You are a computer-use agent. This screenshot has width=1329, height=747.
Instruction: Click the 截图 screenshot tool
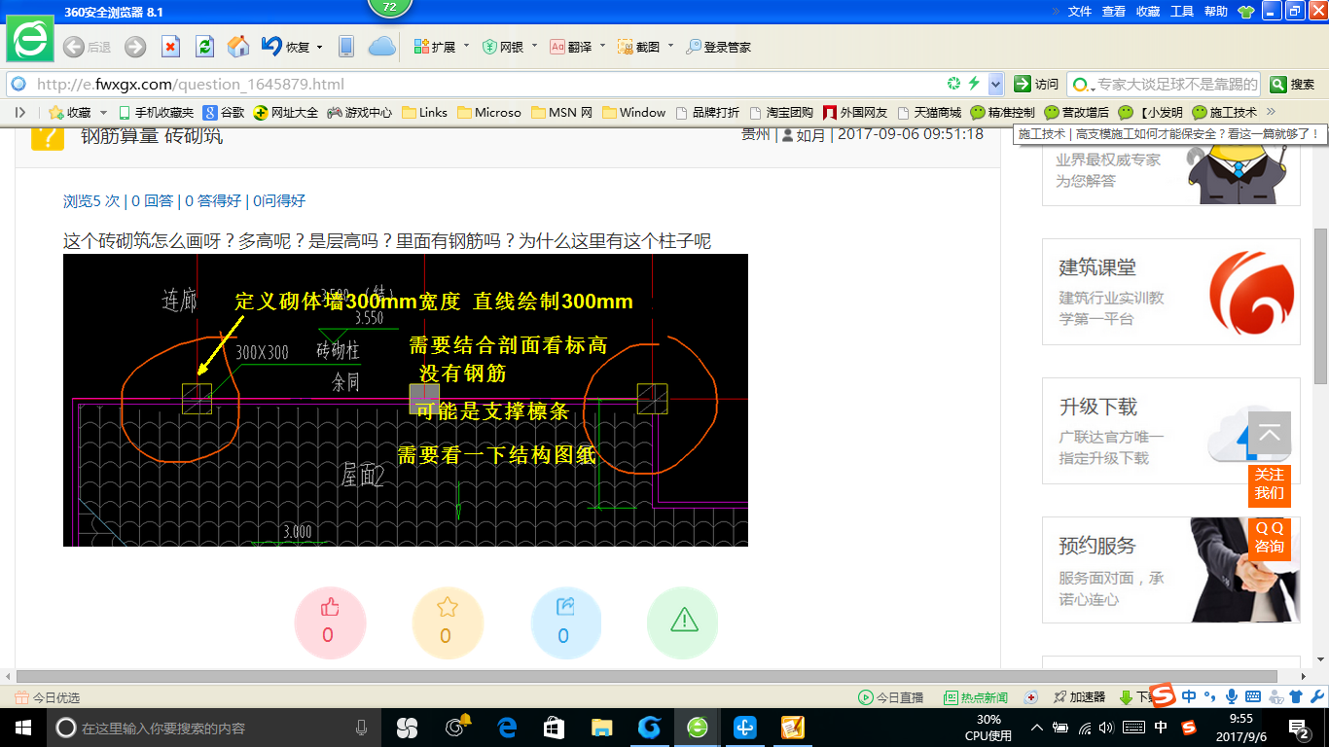(639, 47)
